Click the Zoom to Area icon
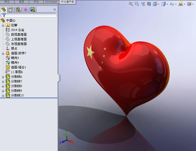Viewport: 196px width, 151px height. [x=137, y=4]
